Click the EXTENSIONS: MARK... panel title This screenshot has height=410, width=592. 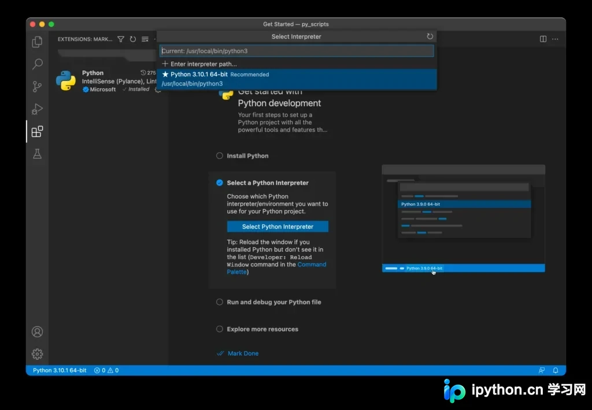click(85, 39)
